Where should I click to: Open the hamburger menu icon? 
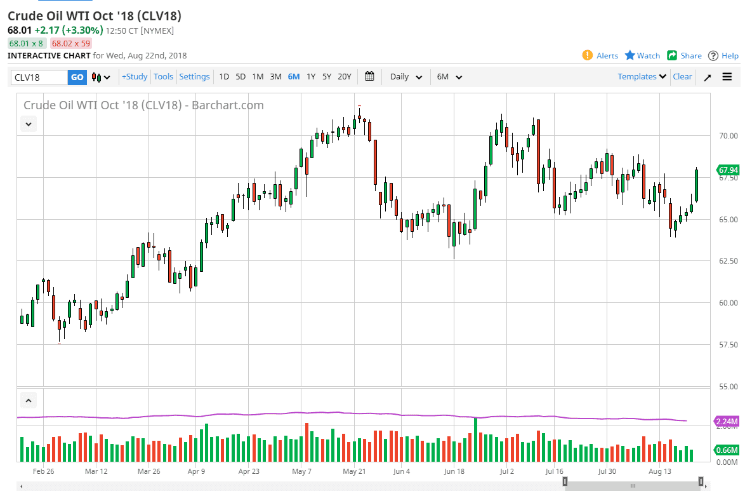[x=727, y=77]
